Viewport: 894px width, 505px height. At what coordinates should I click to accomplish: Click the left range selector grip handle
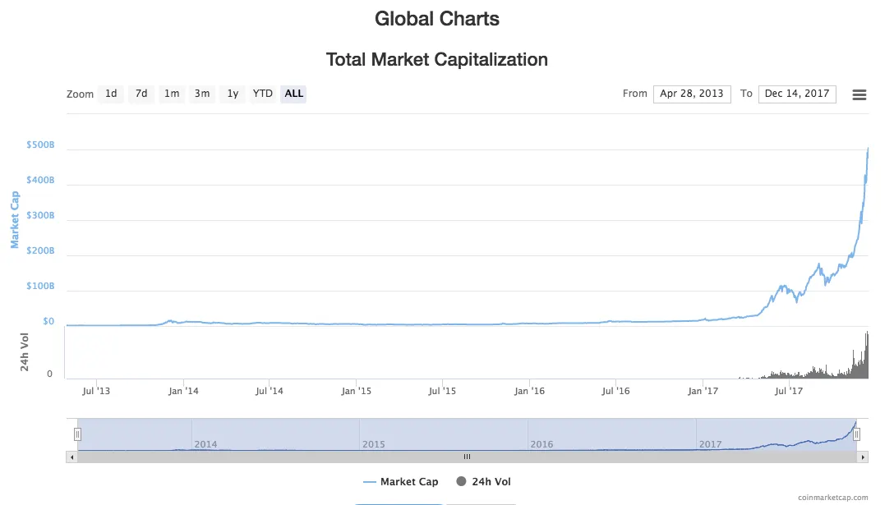coord(76,433)
